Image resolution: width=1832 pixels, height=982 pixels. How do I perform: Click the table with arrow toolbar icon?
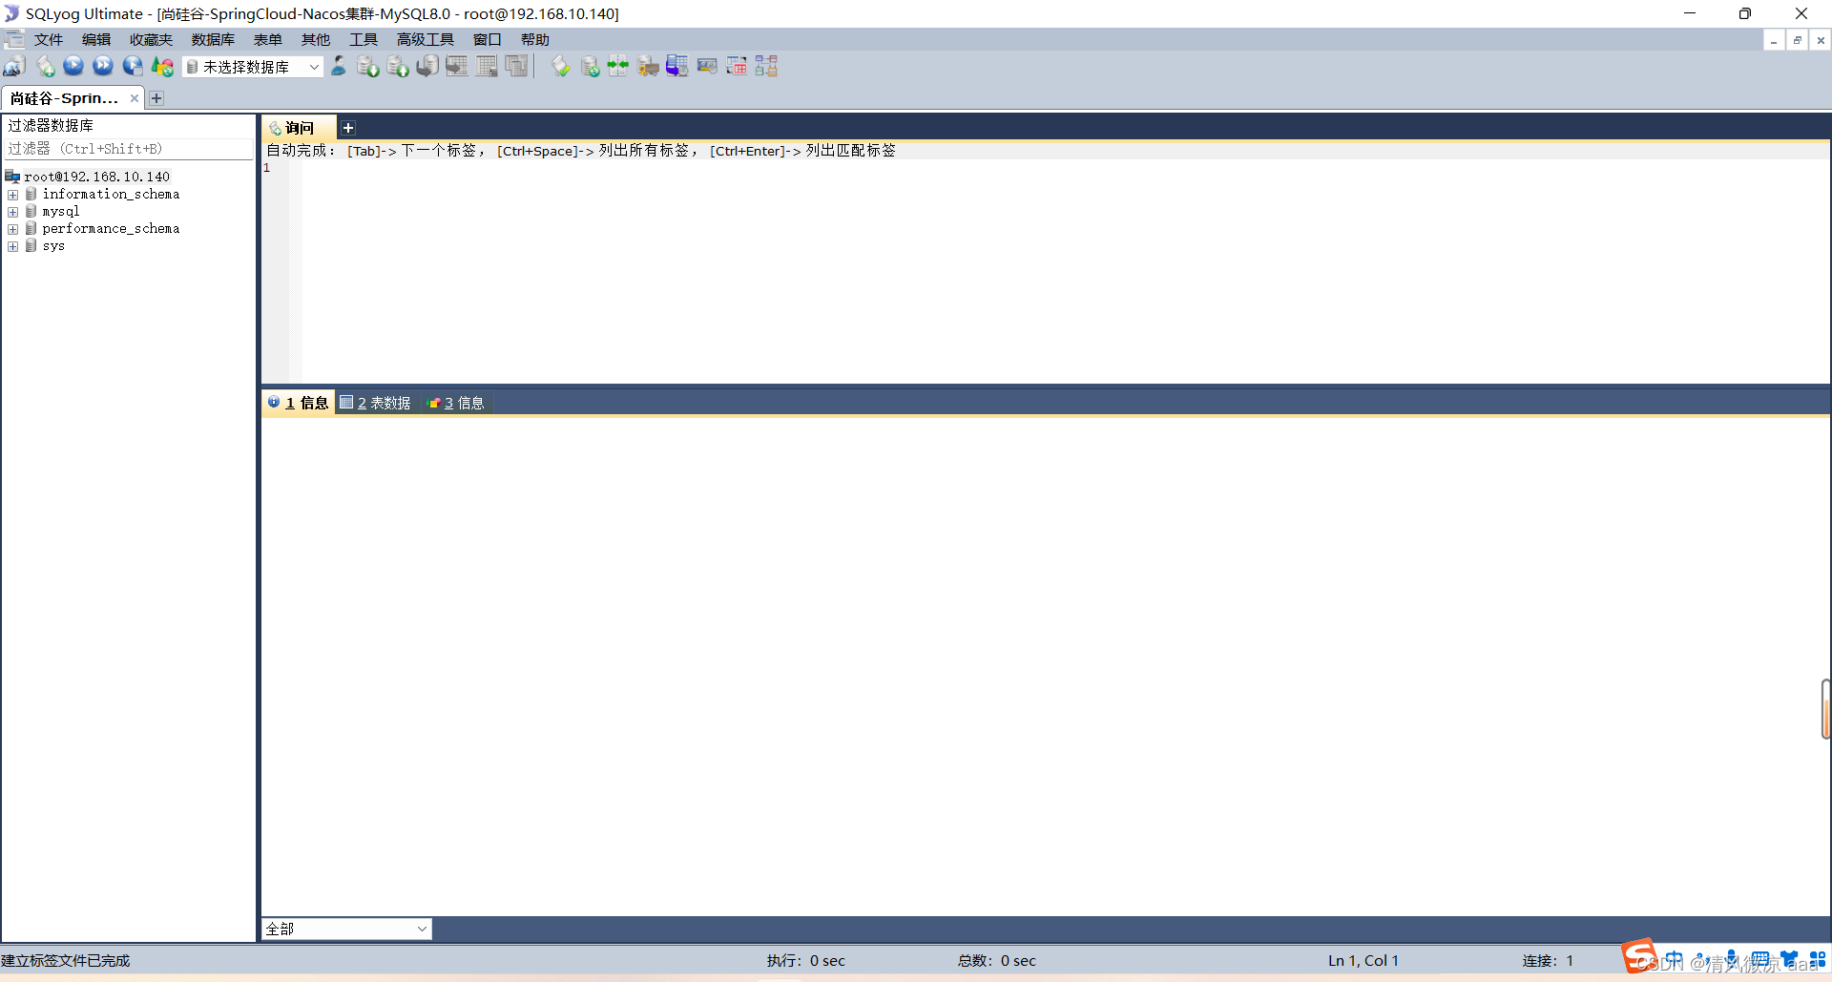pyautogui.click(x=457, y=66)
